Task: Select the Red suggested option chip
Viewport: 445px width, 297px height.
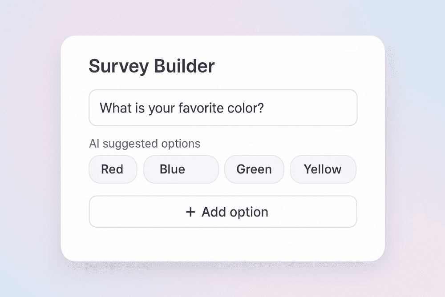Action: point(113,169)
